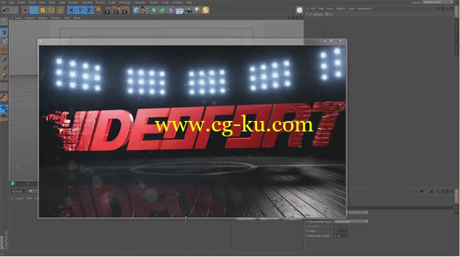This screenshot has height=258, width=460.
Task: Open the green array modeling icon
Action: pos(162,10)
